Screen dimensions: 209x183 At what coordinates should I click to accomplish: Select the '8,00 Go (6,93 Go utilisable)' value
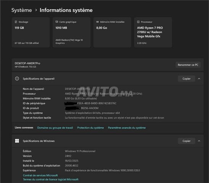point(81,98)
